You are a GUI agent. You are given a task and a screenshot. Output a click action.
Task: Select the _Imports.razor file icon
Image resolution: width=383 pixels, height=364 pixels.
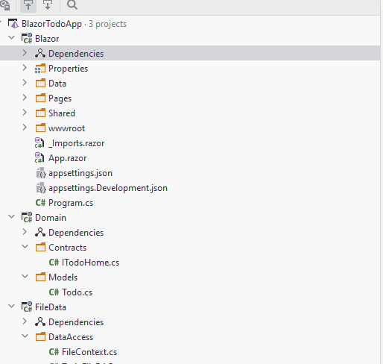(39, 143)
